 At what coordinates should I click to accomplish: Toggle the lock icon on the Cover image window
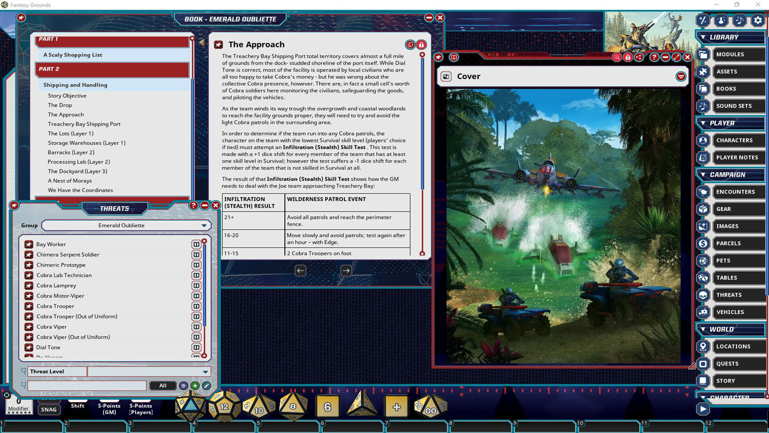628,57
